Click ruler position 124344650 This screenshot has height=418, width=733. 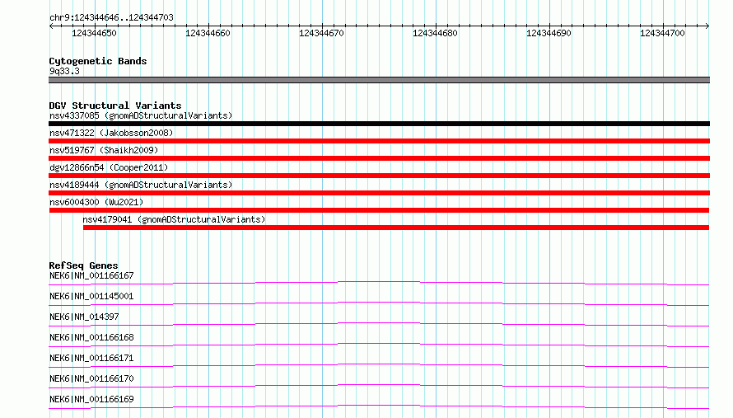coord(94,33)
